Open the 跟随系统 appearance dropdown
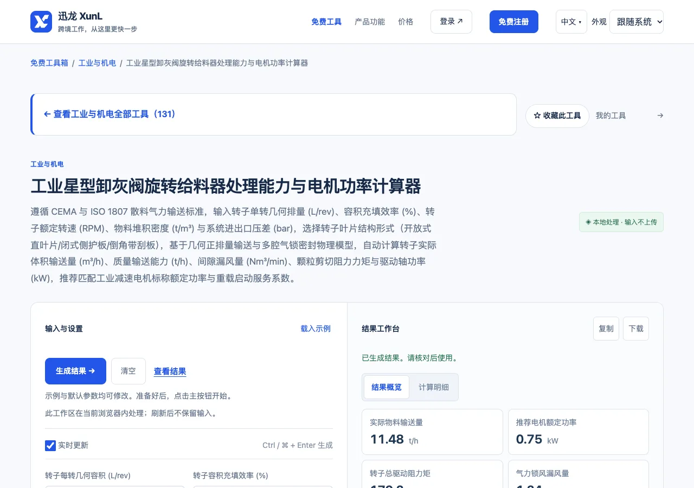694x488 pixels. coord(636,22)
